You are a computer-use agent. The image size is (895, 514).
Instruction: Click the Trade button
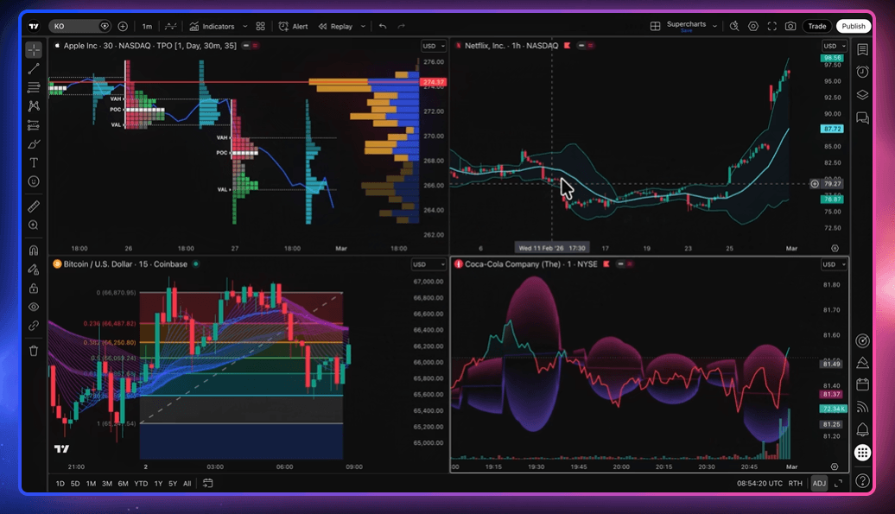[x=816, y=26]
